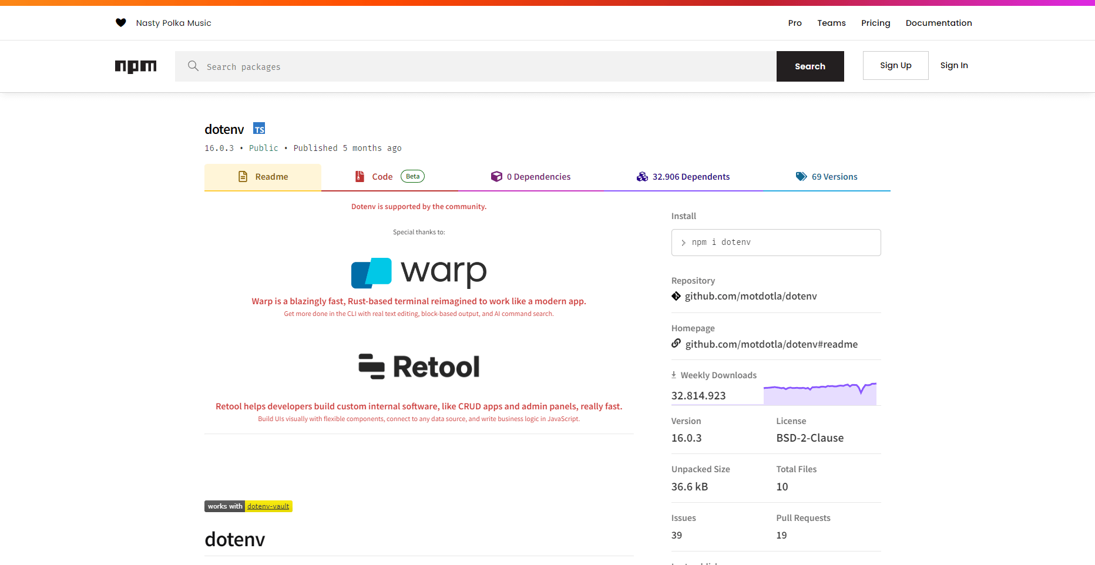Click the 32.814.923 downloads value
This screenshot has width=1095, height=565.
tap(698, 396)
